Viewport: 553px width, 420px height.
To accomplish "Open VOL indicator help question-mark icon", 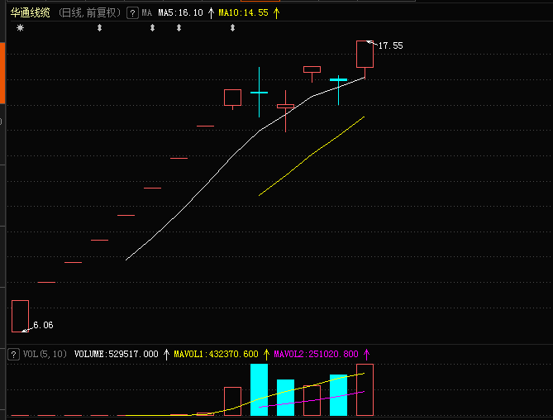I will [x=13, y=354].
